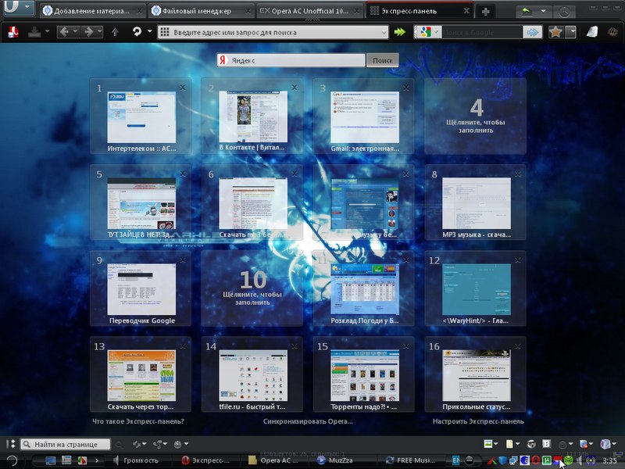Open the back history dropdown arrow
625x469 pixels.
[x=75, y=31]
